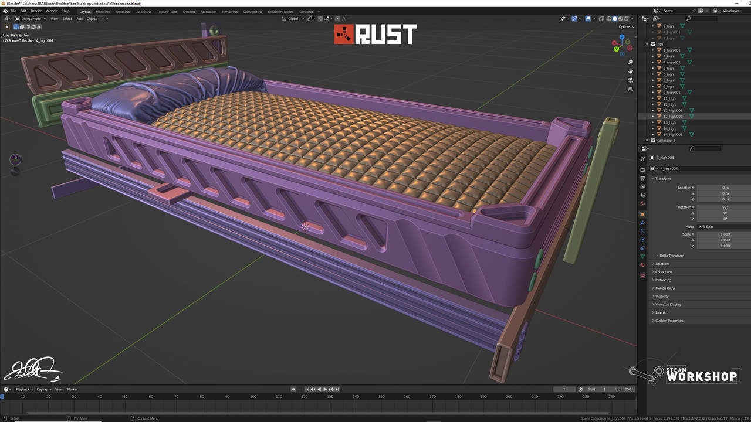Viewport: 751px width, 422px height.
Task: Click the blue Z axis gizmo handle
Action: (622, 36)
